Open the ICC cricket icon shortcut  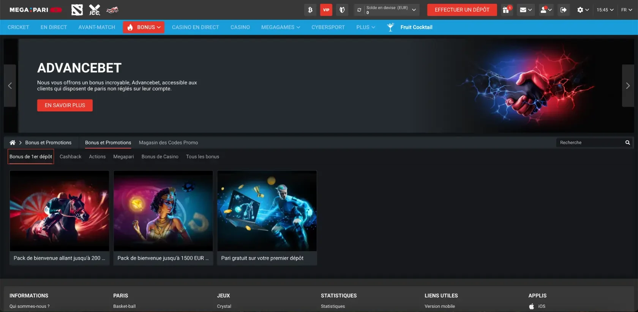pyautogui.click(x=95, y=10)
